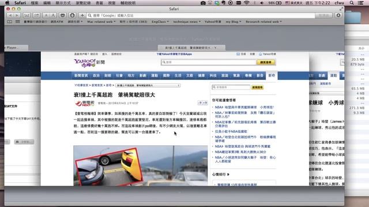
Task: Open the 編輯 menu
Action: (47, 3)
